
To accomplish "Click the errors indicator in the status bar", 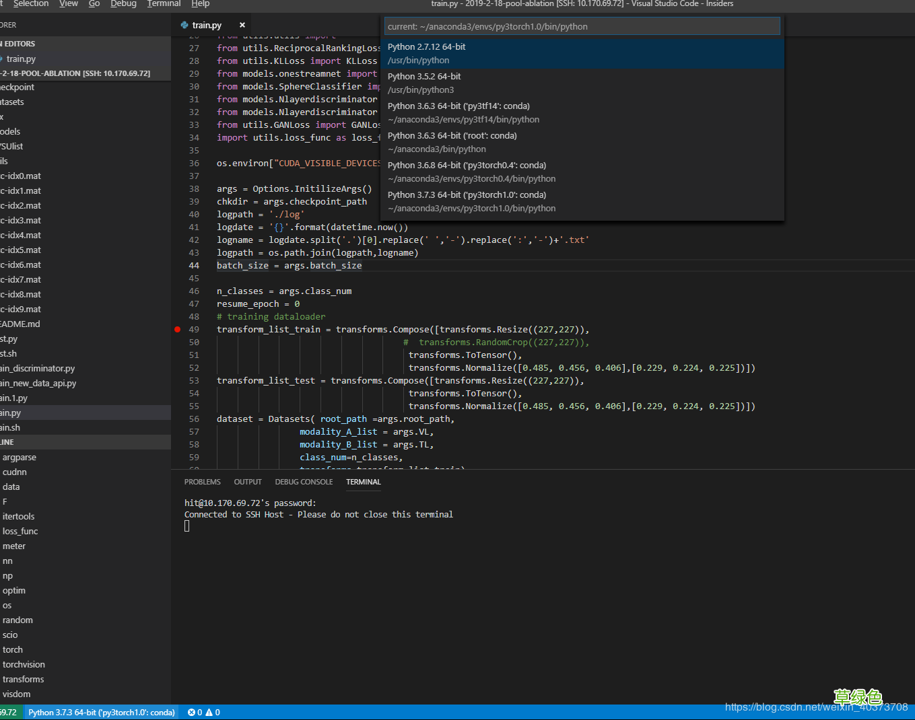I will pyautogui.click(x=194, y=712).
